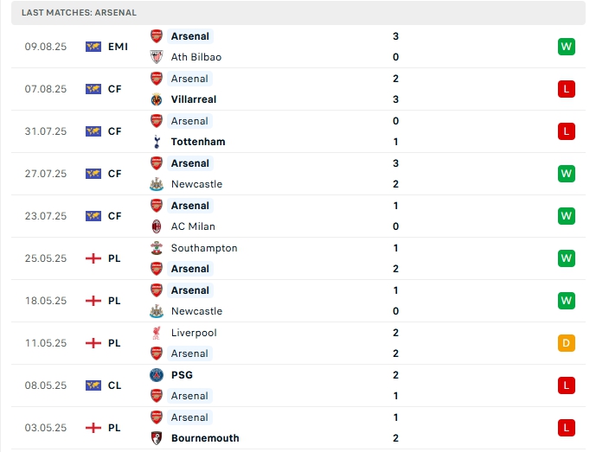Click the red L badge for 07.08.25

567,89
